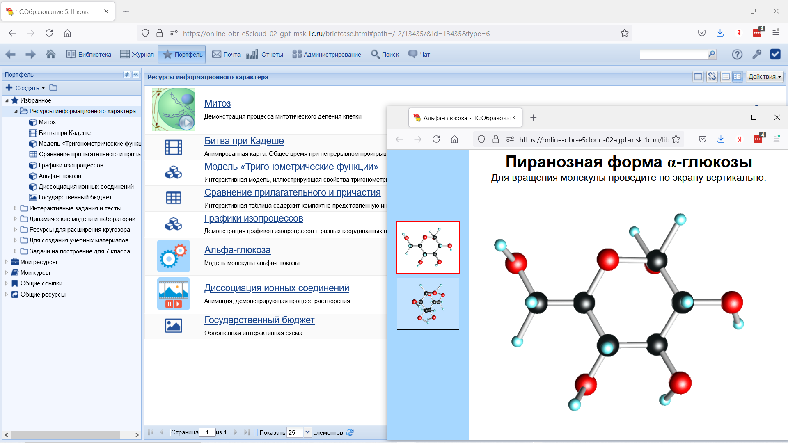Open the Показать 25 elements dropdown
The width and height of the screenshot is (788, 443).
pyautogui.click(x=307, y=432)
